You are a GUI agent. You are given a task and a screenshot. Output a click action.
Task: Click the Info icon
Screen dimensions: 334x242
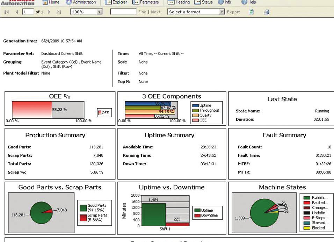pyautogui.click(x=220, y=2)
